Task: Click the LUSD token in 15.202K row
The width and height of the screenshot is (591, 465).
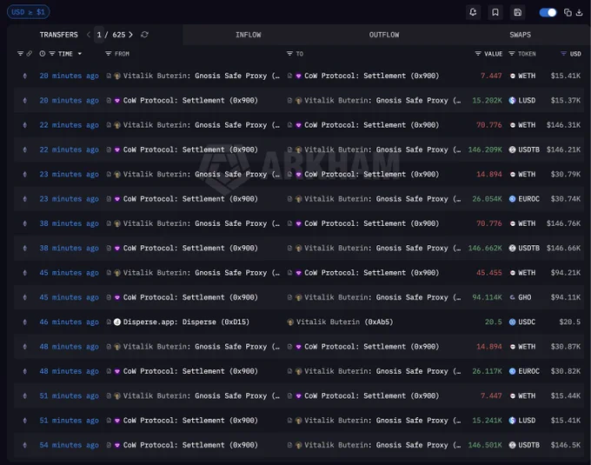Action: coord(527,101)
